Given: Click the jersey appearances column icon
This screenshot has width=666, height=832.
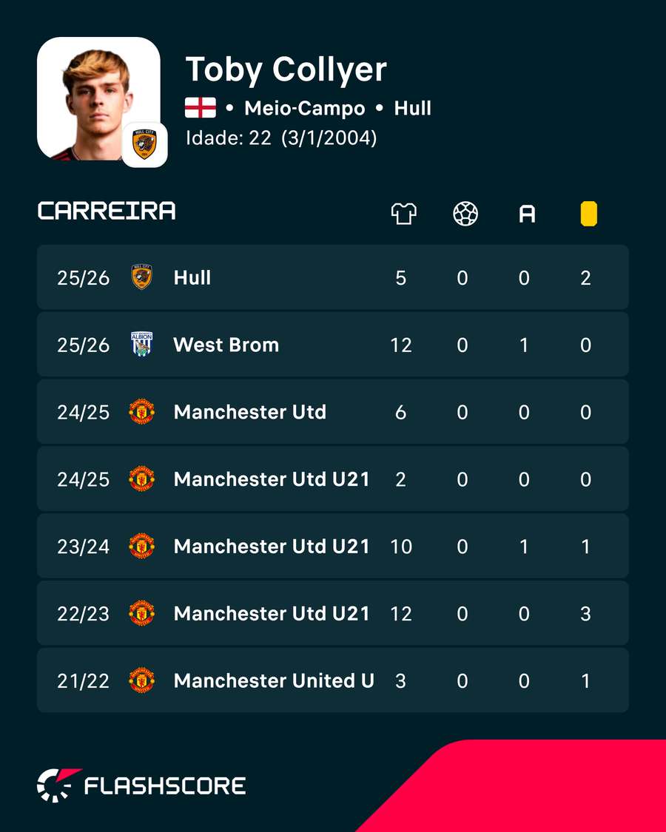Looking at the screenshot, I should 403,214.
